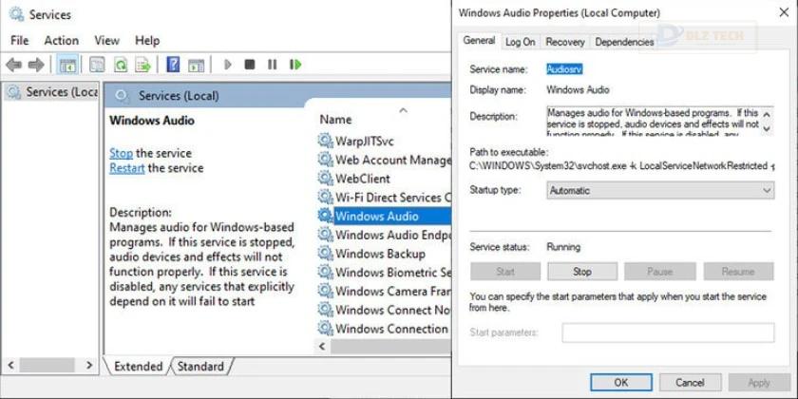Click the Export List toolbar icon
This screenshot has width=798, height=399.
(x=143, y=65)
